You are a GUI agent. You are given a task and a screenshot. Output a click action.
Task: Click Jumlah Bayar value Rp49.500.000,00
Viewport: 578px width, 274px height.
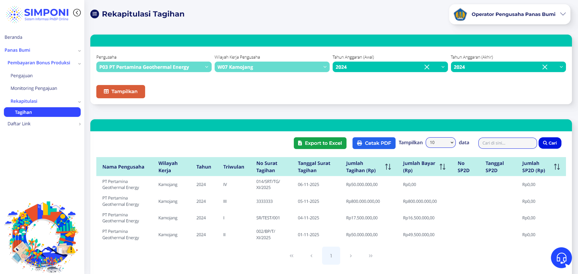419,235
